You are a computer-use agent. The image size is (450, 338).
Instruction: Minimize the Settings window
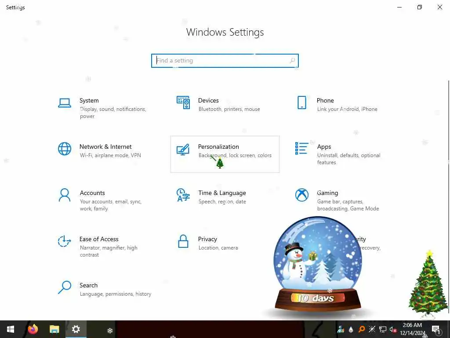click(x=399, y=7)
